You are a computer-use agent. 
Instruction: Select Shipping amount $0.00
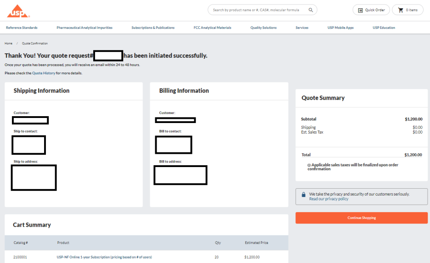coord(418,128)
